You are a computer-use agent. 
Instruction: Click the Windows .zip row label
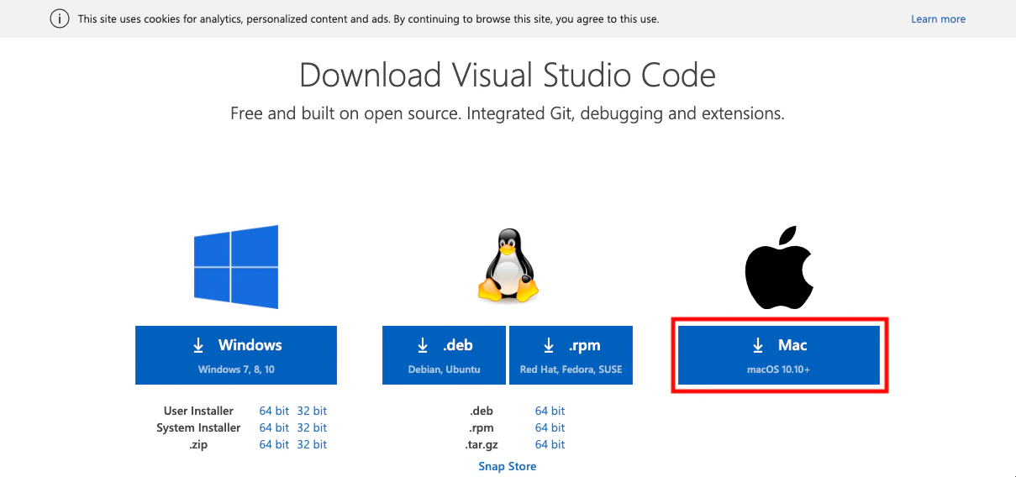click(198, 444)
